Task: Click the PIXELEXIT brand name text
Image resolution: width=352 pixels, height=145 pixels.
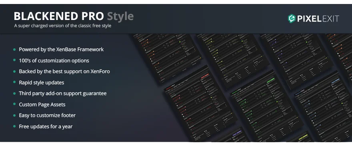Action: [x=318, y=19]
